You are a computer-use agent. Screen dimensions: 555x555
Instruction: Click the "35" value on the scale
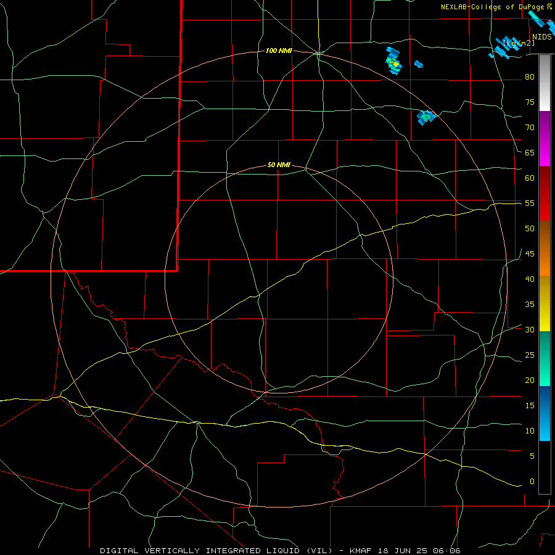pos(530,305)
